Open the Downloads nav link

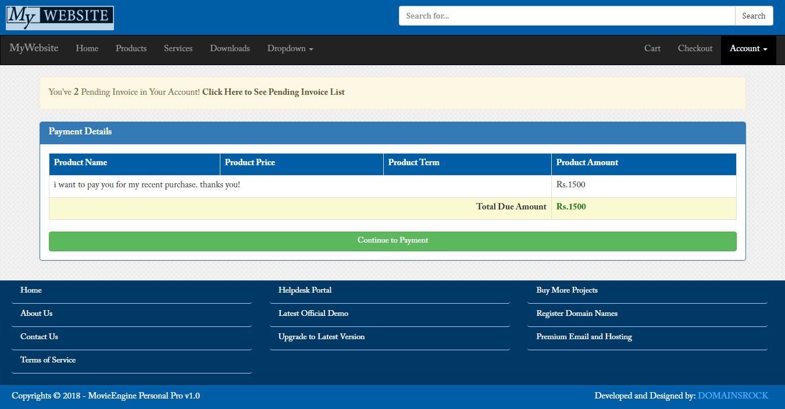(230, 49)
